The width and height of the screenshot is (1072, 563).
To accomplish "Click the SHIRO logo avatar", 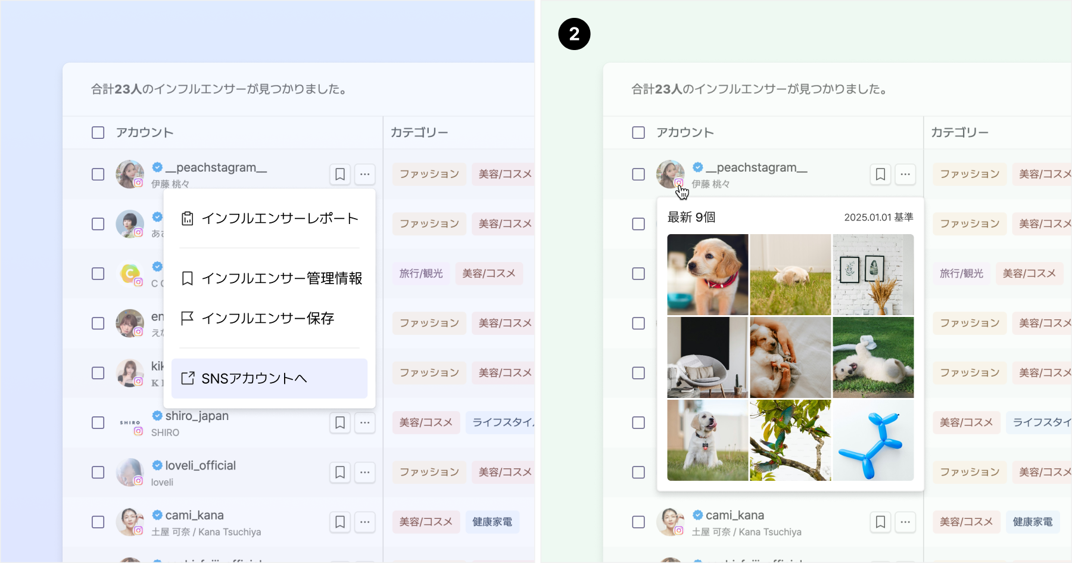I will point(130,422).
